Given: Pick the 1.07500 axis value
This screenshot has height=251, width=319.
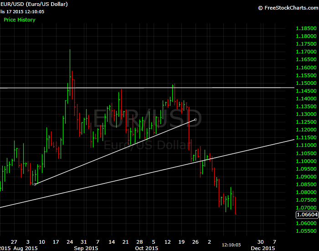Looking at the screenshot, I should [x=306, y=200].
